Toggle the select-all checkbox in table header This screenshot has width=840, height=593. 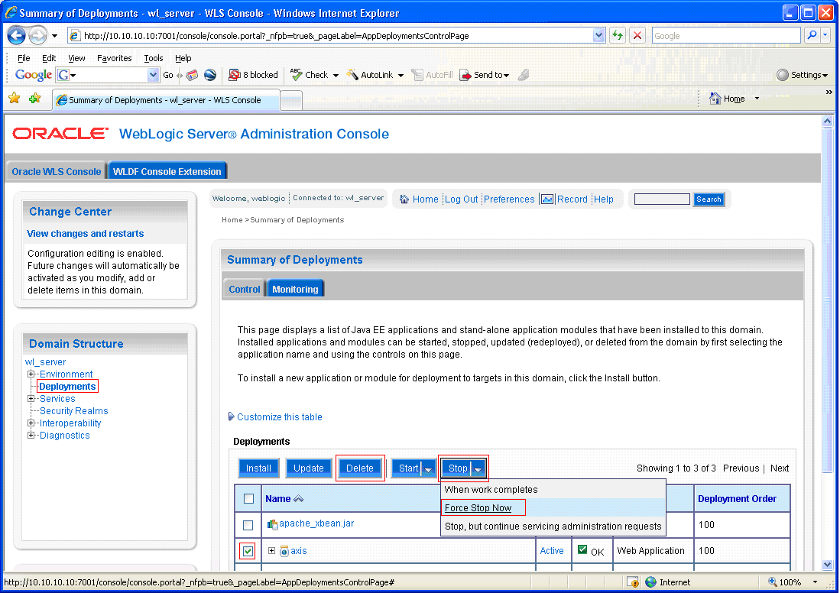248,499
